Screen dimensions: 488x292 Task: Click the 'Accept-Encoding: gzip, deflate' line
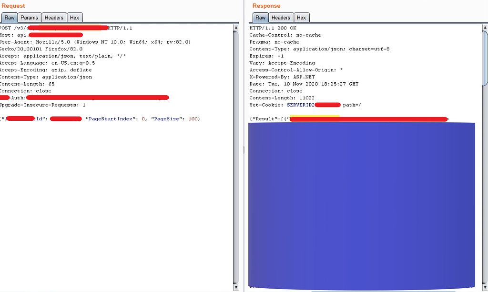(x=46, y=70)
